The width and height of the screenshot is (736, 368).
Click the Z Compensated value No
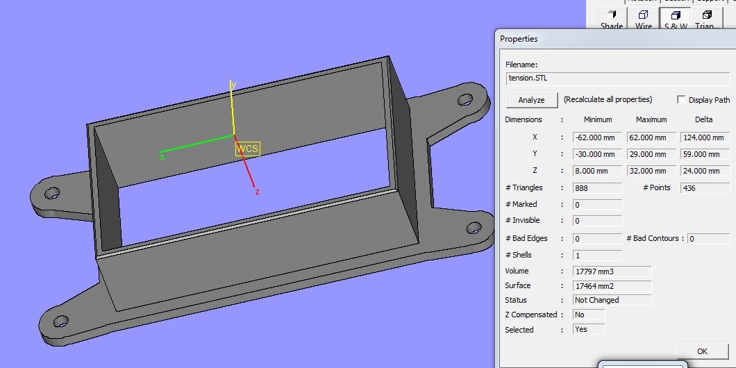(589, 315)
